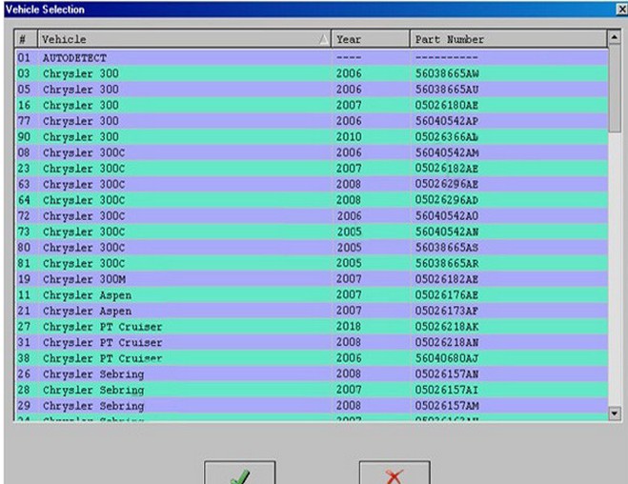Click part number 05026173AF
Viewport: 628px width, 484px height.
click(447, 311)
